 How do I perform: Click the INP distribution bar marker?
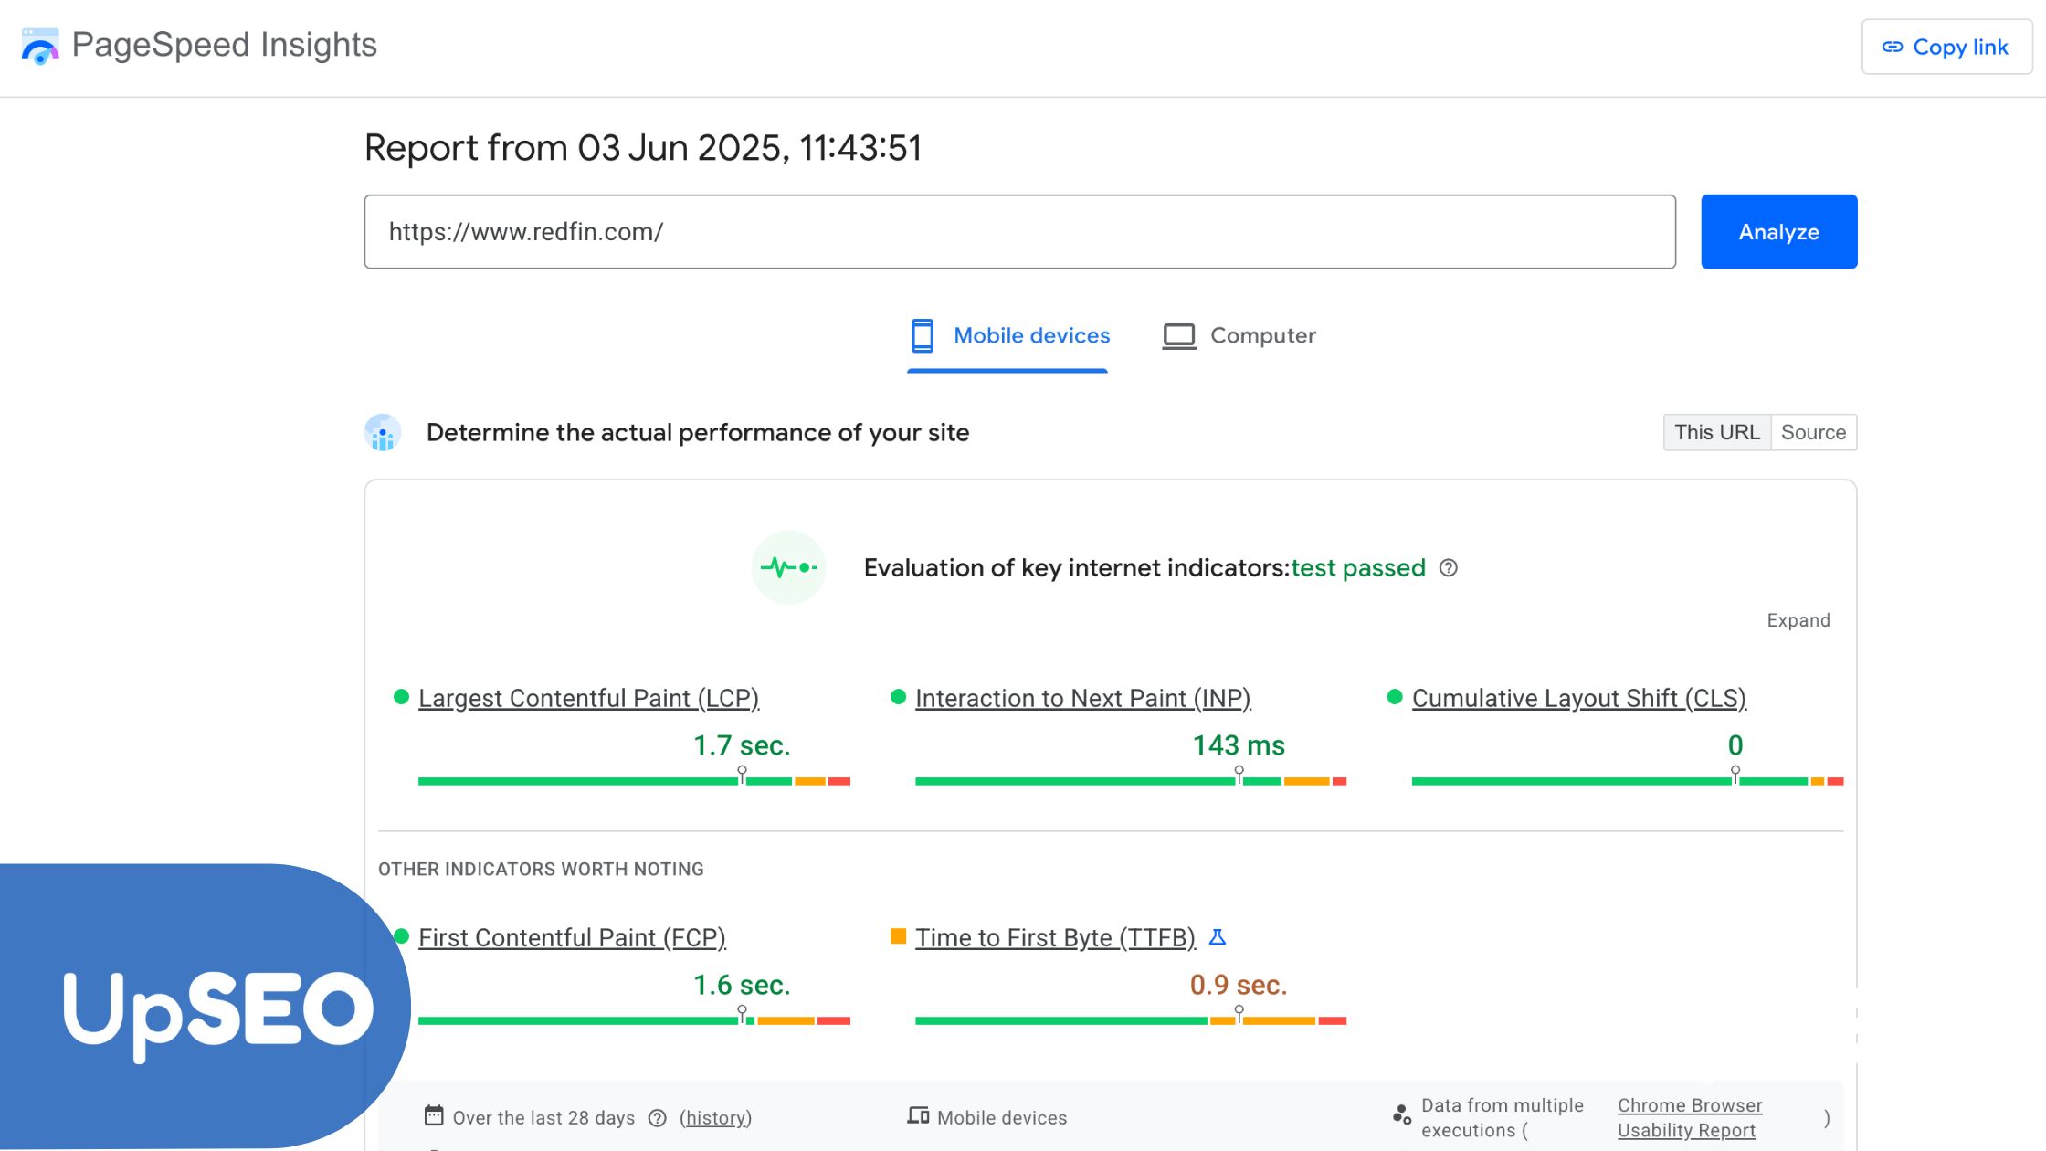1239,776
